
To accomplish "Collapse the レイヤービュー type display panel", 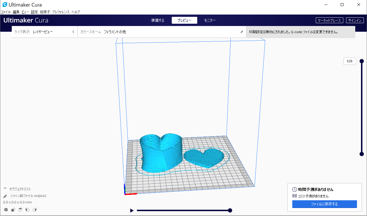I will (x=73, y=32).
